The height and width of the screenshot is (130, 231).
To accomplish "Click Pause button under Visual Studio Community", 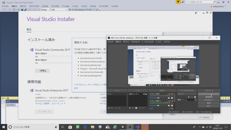I will 43,71.
